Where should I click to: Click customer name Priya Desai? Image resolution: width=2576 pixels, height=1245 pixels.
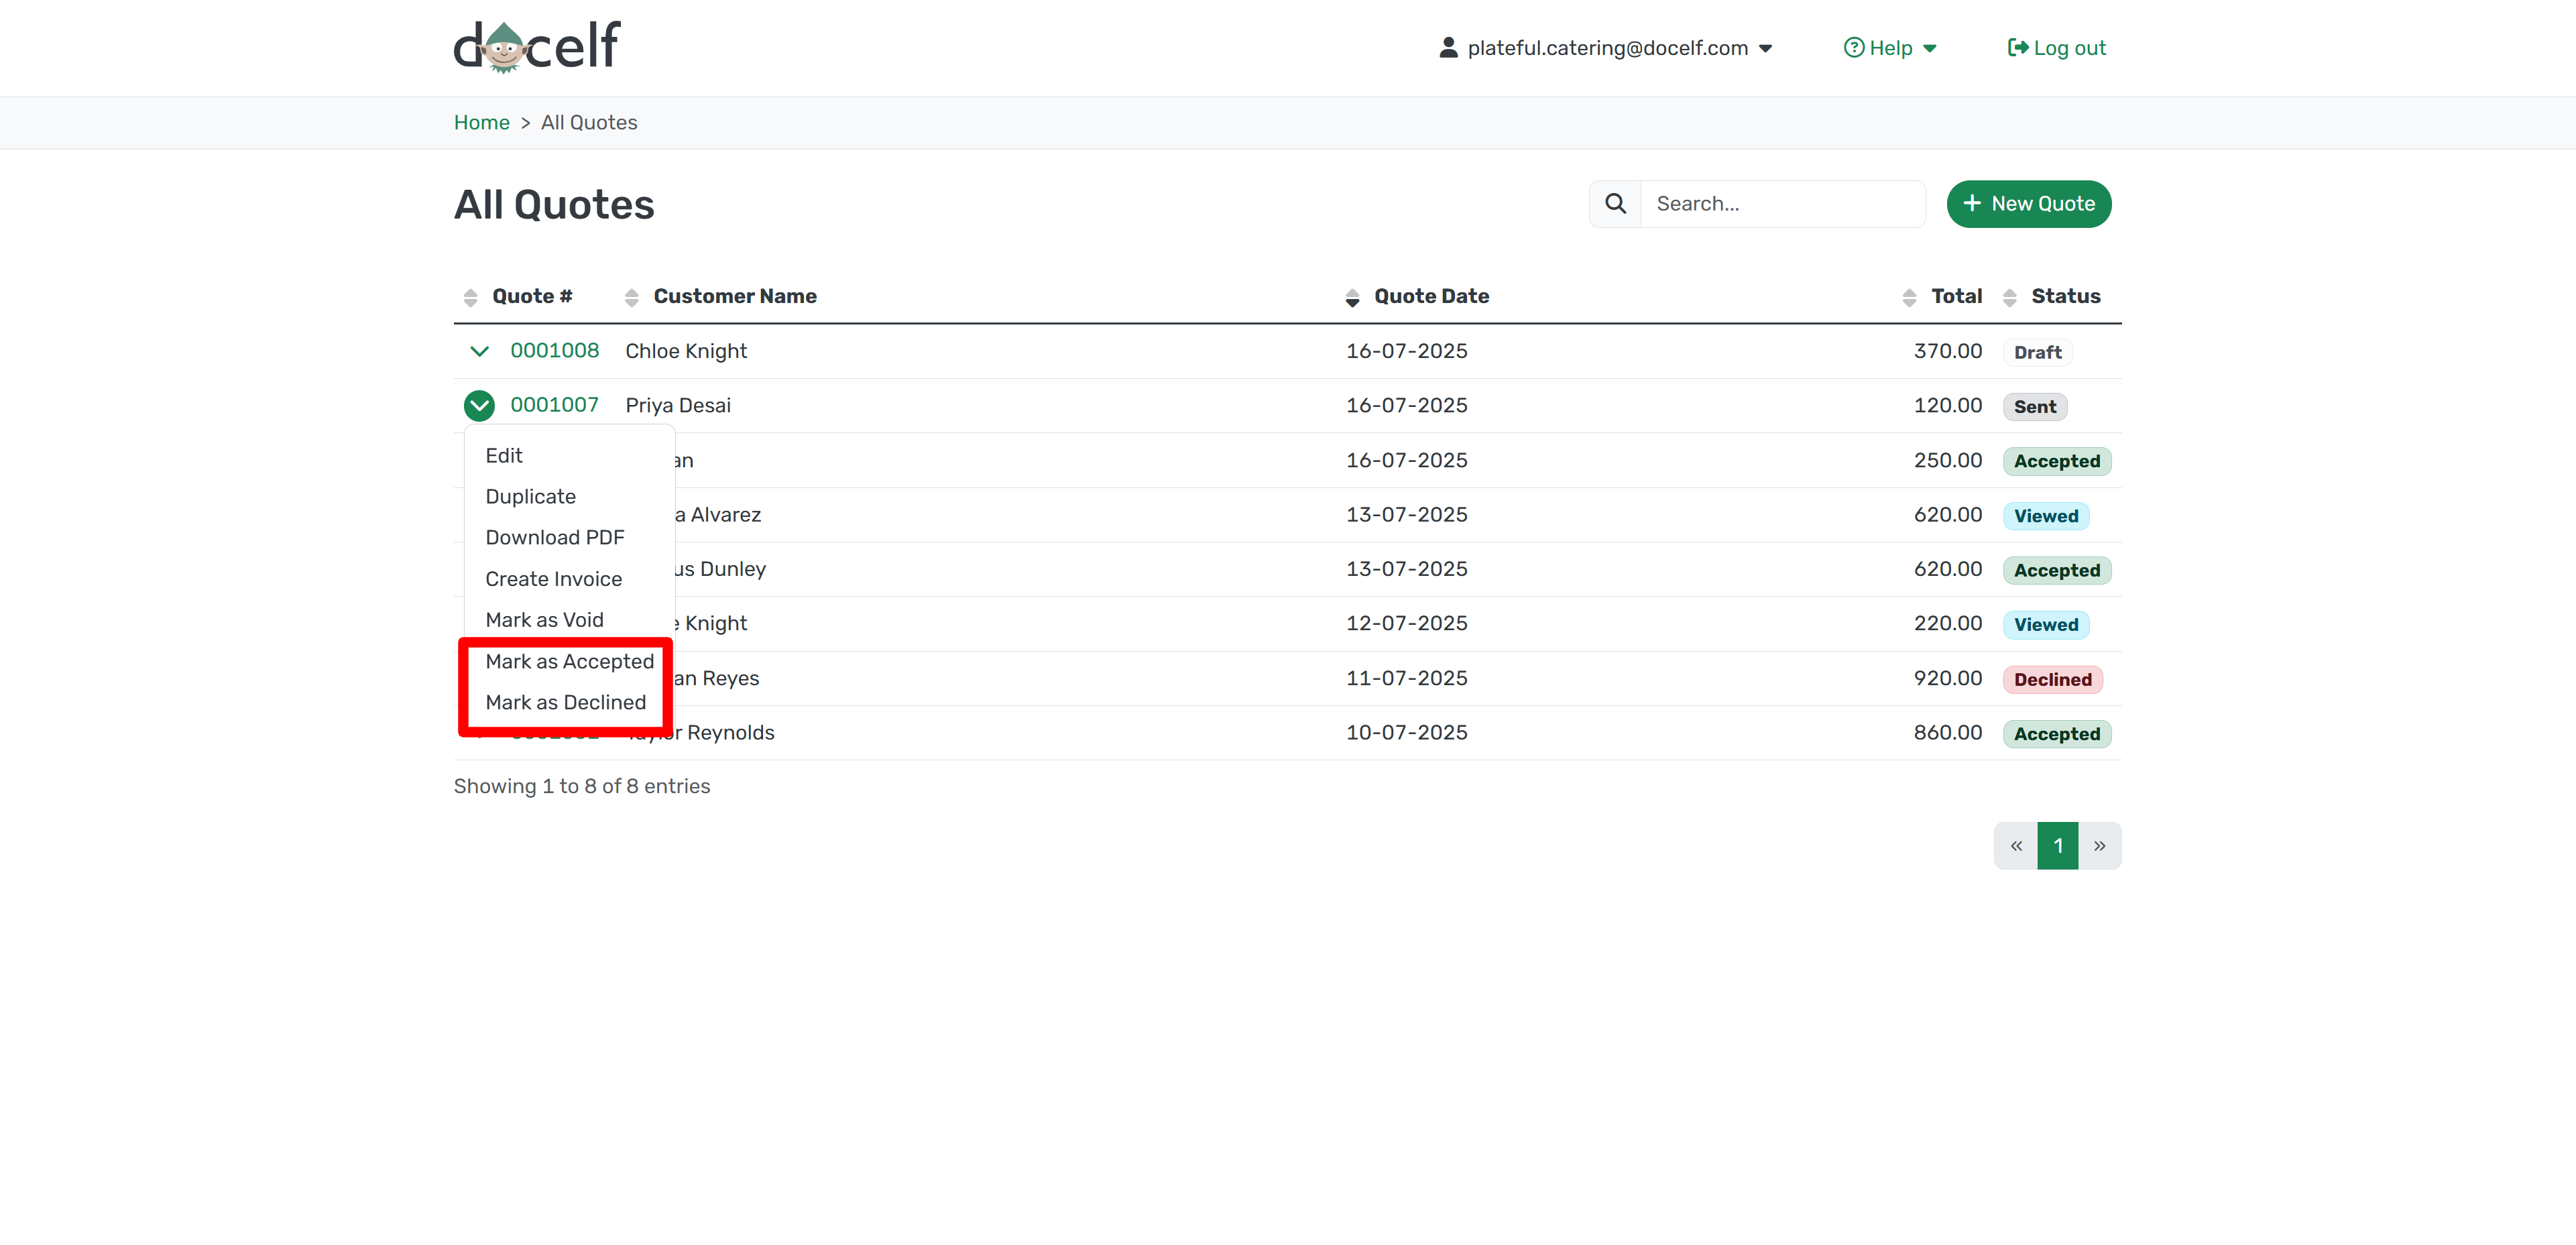[x=678, y=405]
